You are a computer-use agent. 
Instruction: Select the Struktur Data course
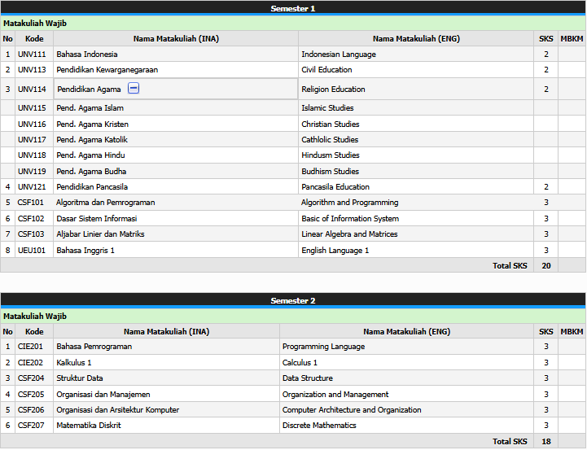[79, 378]
